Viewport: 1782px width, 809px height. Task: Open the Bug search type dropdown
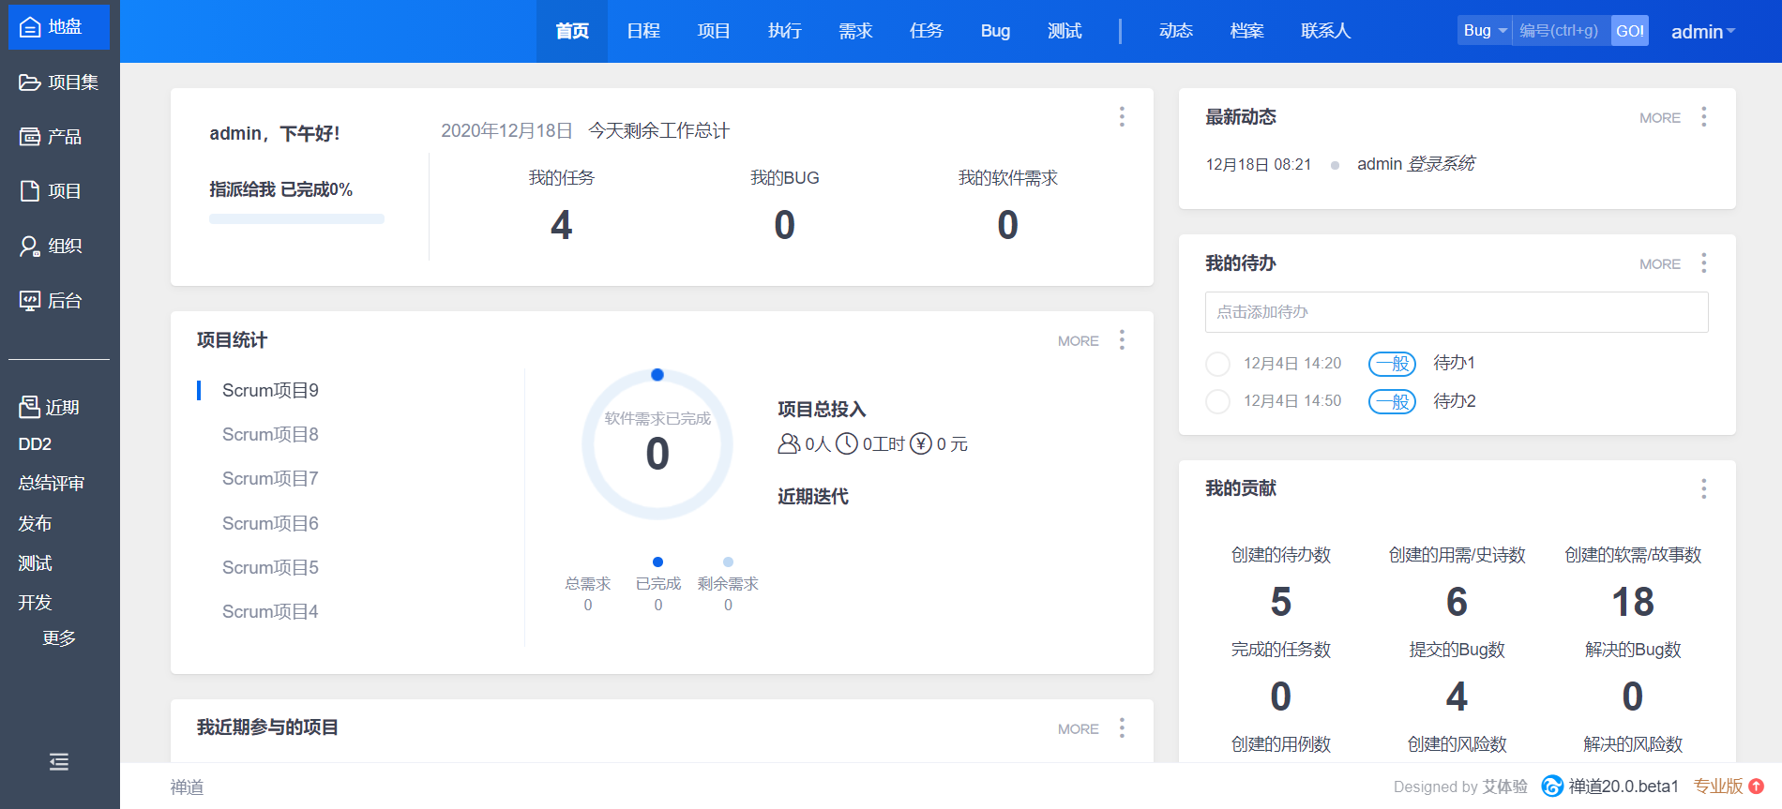click(x=1485, y=31)
